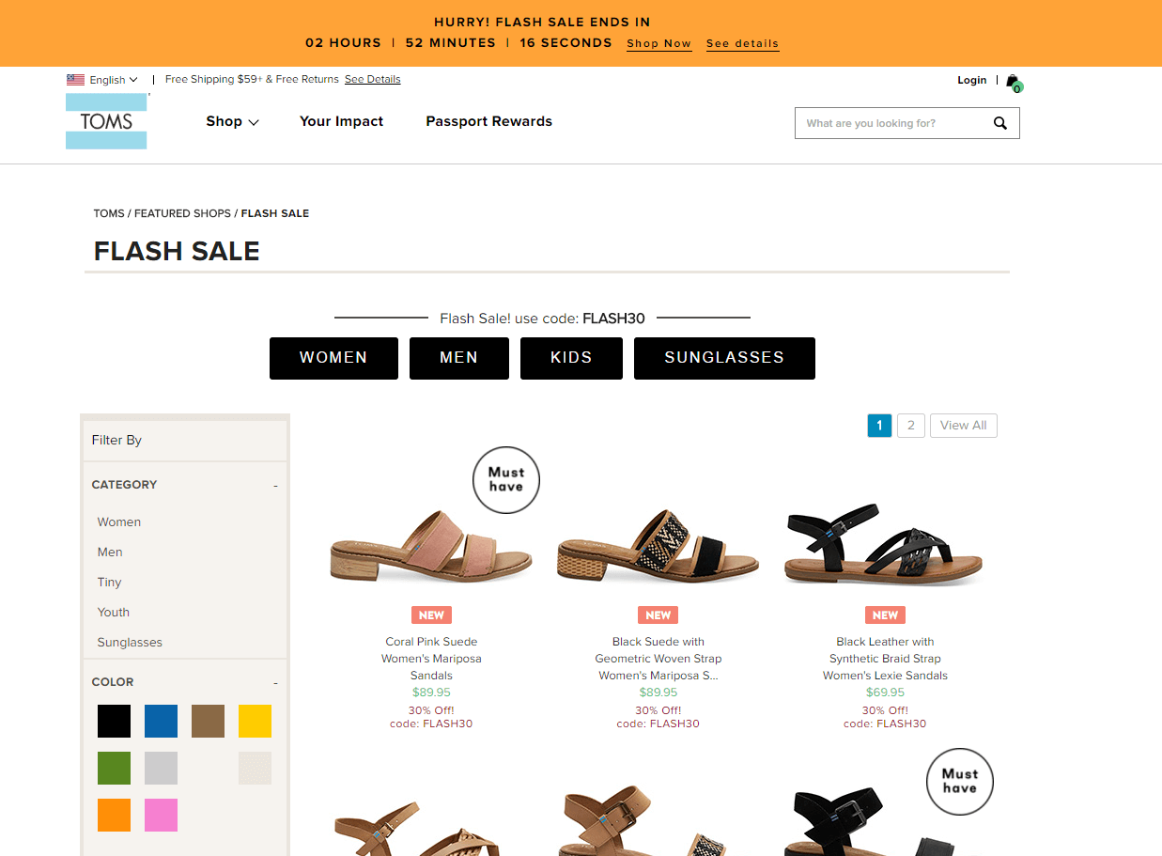
Task: Collapse the Color filter section
Action: [275, 683]
